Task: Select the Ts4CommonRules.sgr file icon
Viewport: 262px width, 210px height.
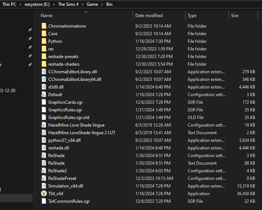Action: pyautogui.click(x=44, y=201)
